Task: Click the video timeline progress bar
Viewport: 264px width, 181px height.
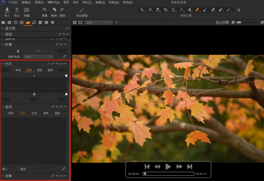Action: tap(168, 174)
